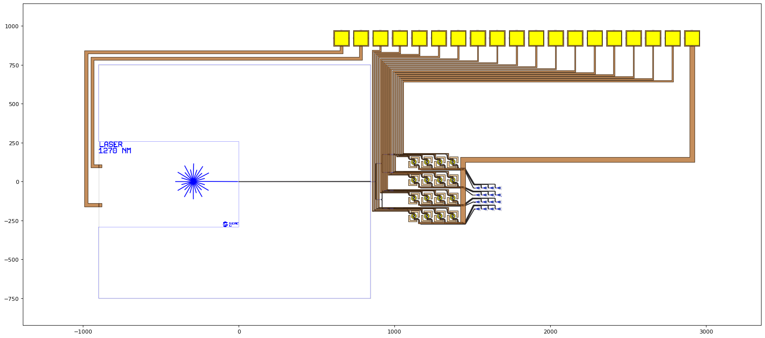Viewport: 765px width, 338px height.
Task: Click the x-axis tick label 3000
Action: coord(706,332)
